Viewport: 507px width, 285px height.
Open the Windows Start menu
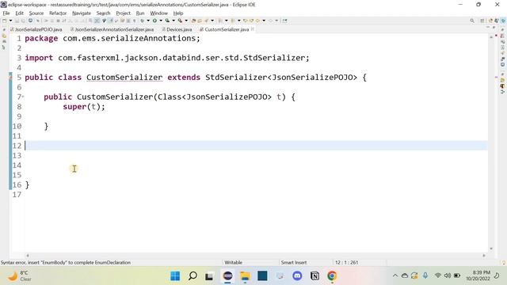click(175, 276)
